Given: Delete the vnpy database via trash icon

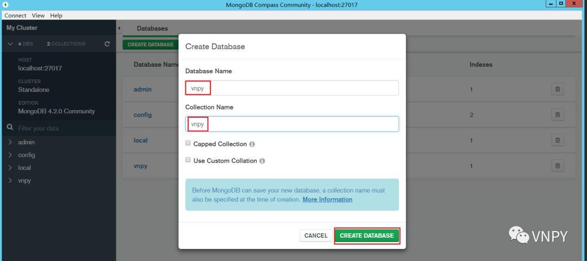Looking at the screenshot, I should click(x=558, y=165).
